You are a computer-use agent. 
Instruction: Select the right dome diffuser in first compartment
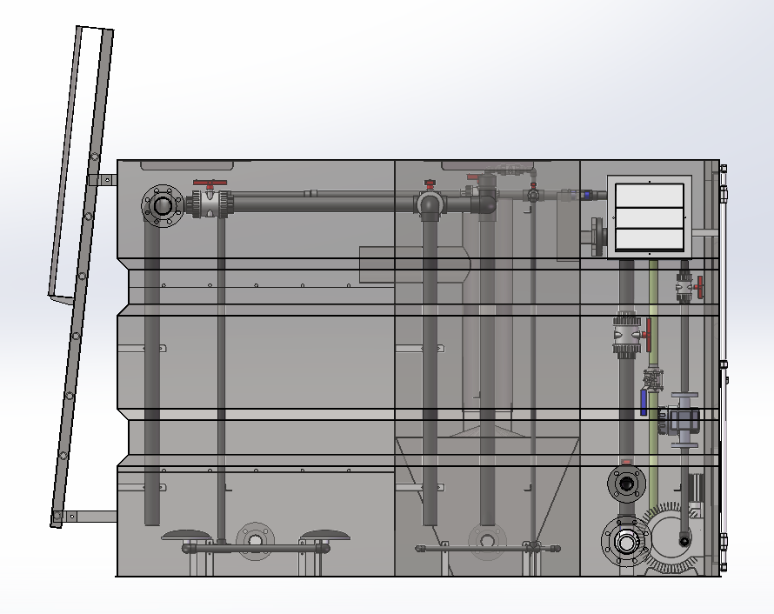point(324,535)
